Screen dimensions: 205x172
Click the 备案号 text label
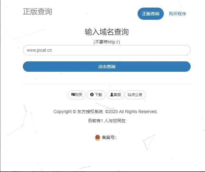point(109,137)
